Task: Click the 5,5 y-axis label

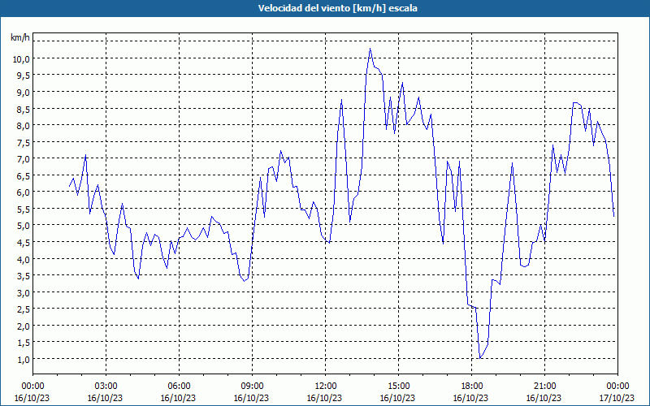Action: [23, 209]
